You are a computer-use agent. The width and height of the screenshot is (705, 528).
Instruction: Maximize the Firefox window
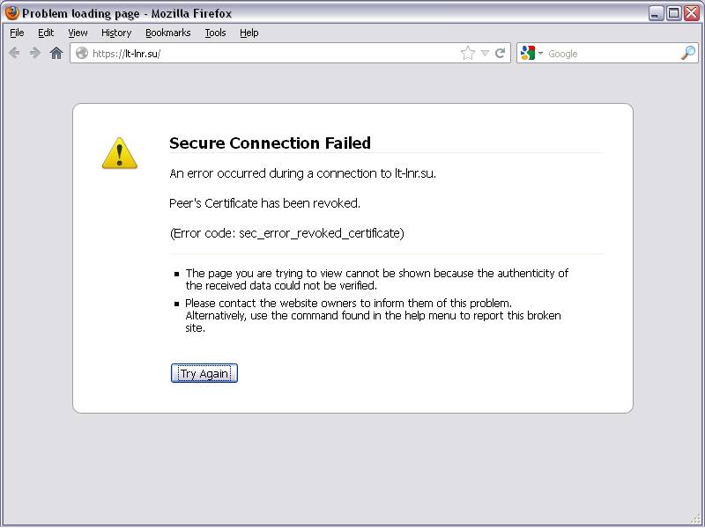[674, 13]
